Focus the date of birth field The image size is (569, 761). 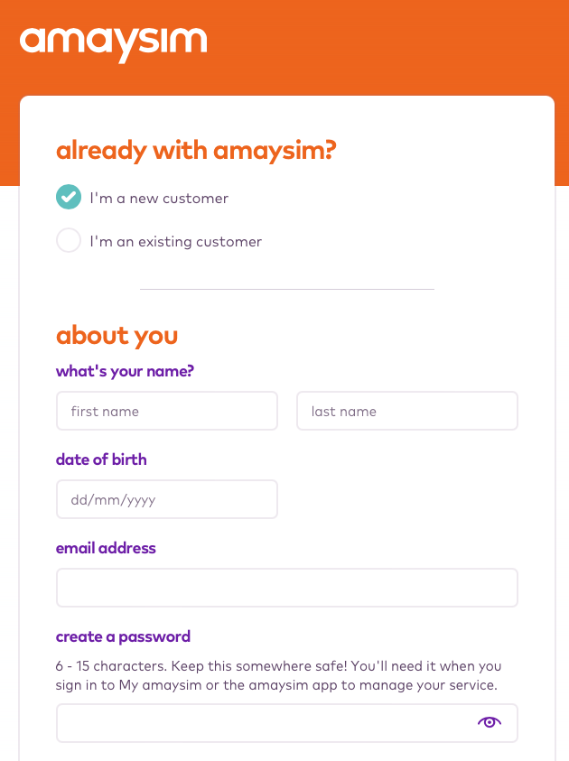(166, 499)
